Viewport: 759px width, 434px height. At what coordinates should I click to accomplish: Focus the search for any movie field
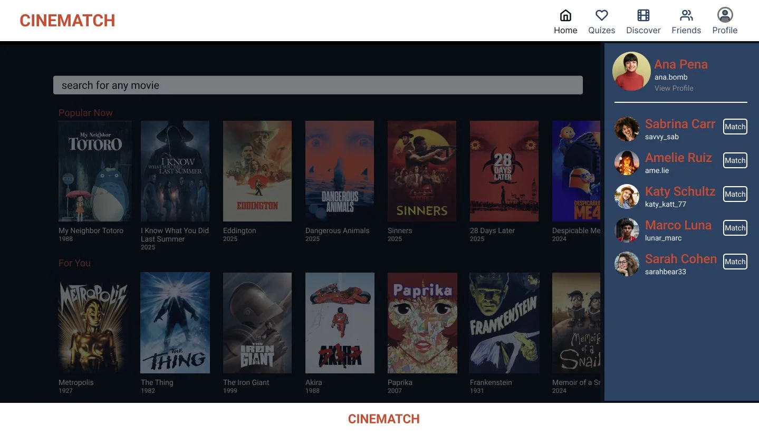[x=318, y=85]
